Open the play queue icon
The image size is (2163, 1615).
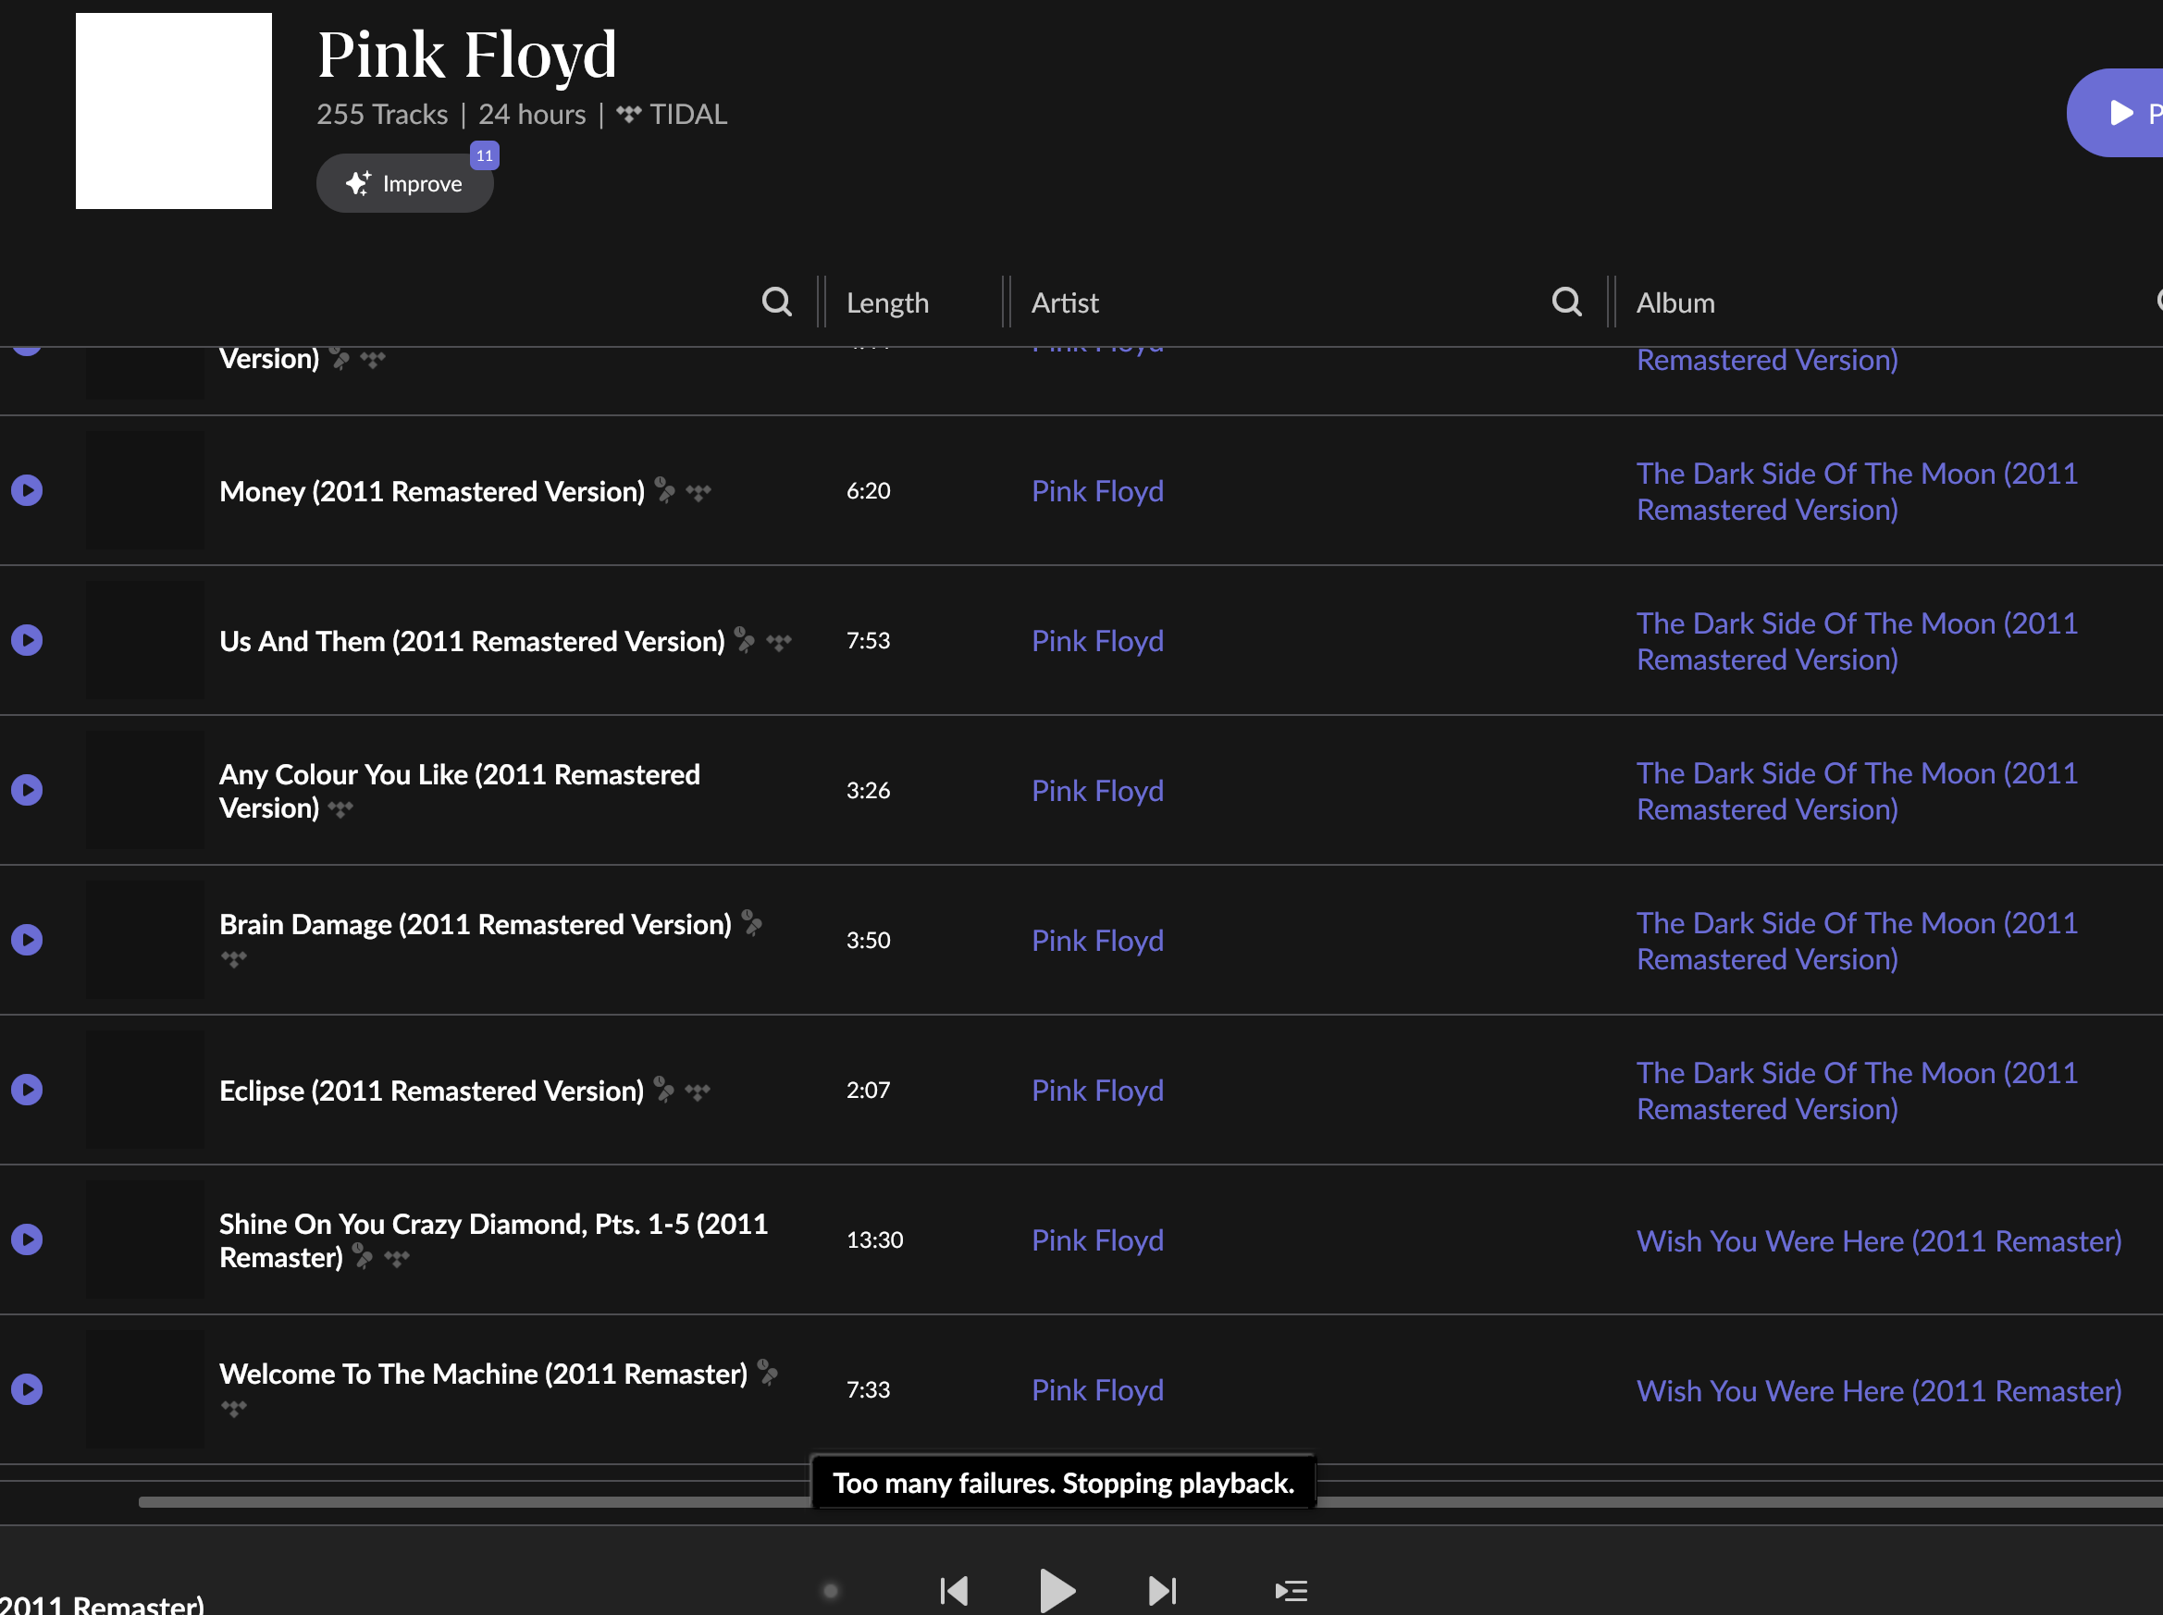1291,1591
